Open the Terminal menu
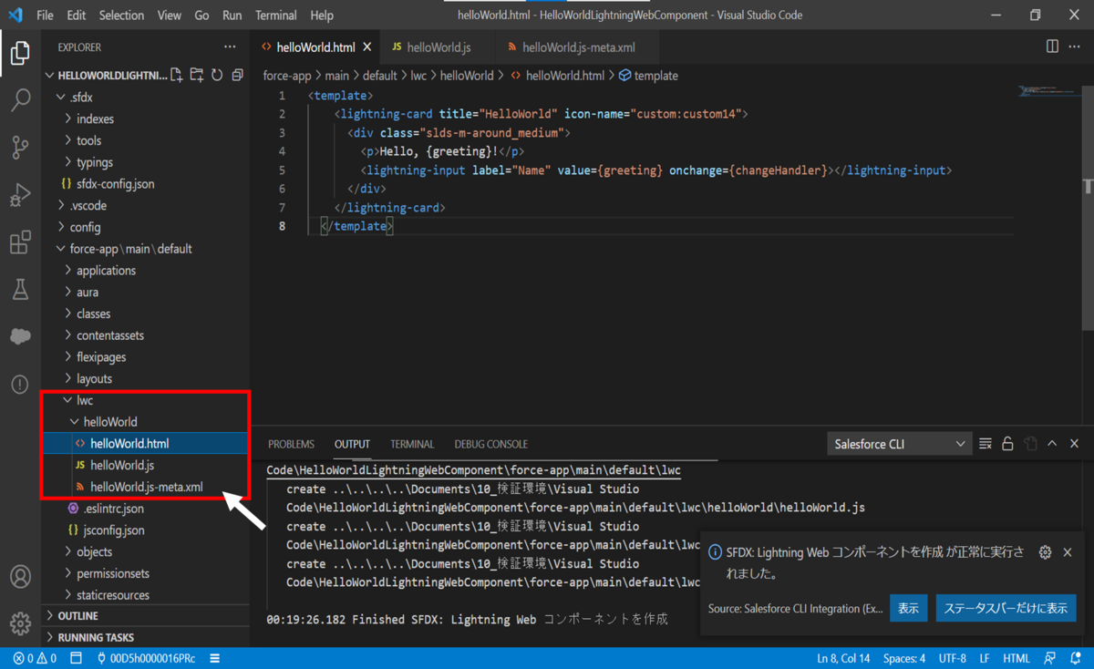The image size is (1094, 669). point(276,15)
